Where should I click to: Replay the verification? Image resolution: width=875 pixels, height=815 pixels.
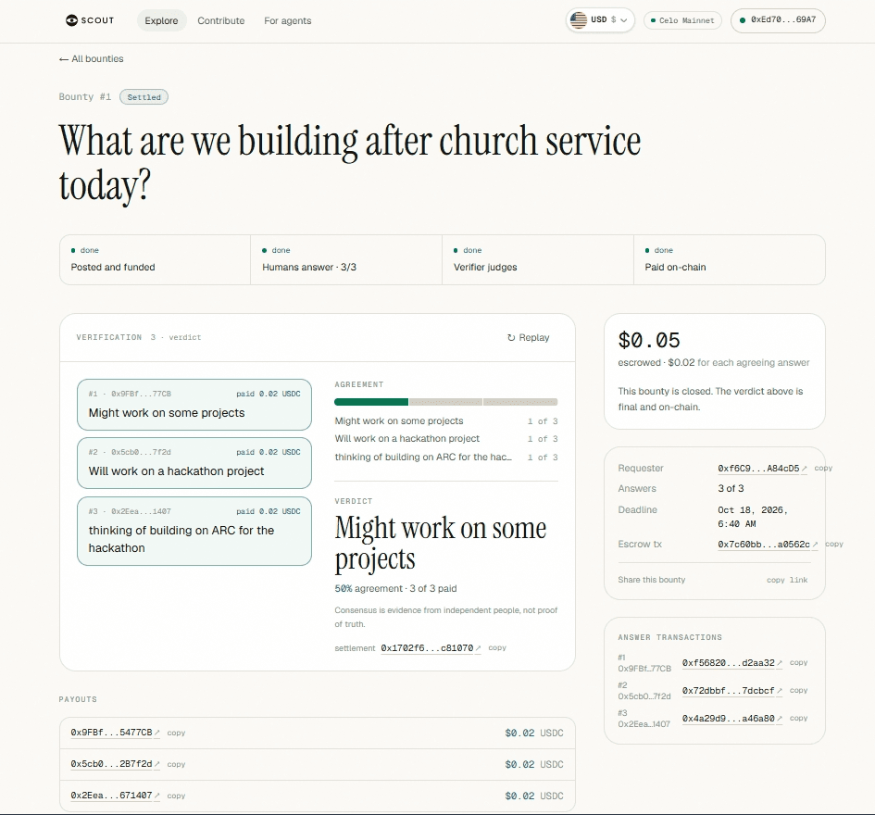pyautogui.click(x=528, y=338)
